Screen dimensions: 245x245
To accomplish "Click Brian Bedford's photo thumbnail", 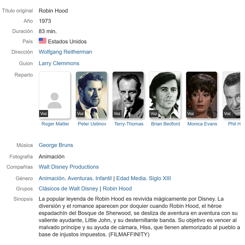I will click(x=165, y=95).
